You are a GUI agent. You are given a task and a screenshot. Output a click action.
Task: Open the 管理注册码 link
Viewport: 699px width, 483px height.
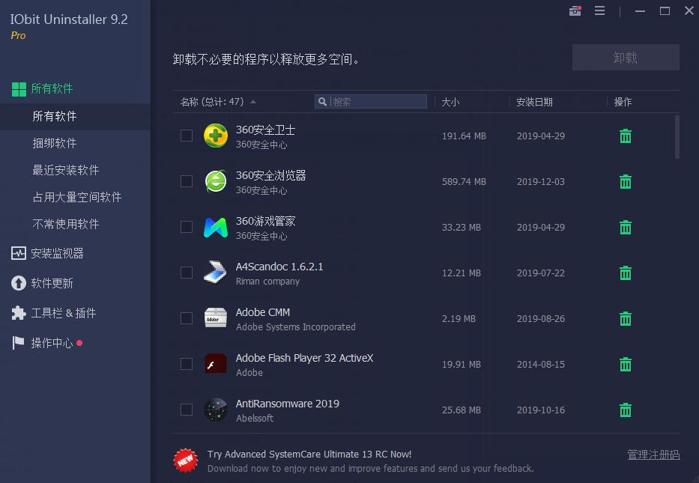click(x=653, y=454)
